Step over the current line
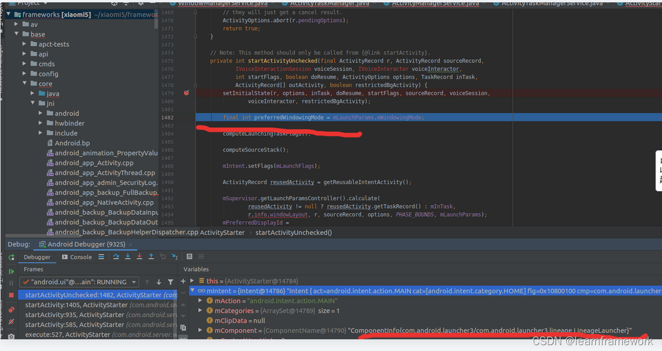The width and height of the screenshot is (662, 351). pyautogui.click(x=116, y=256)
